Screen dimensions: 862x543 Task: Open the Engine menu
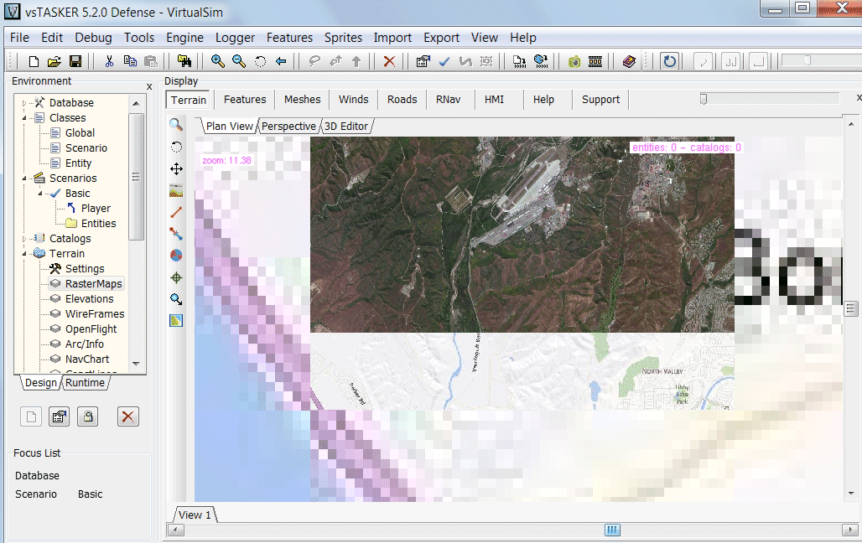click(x=184, y=38)
